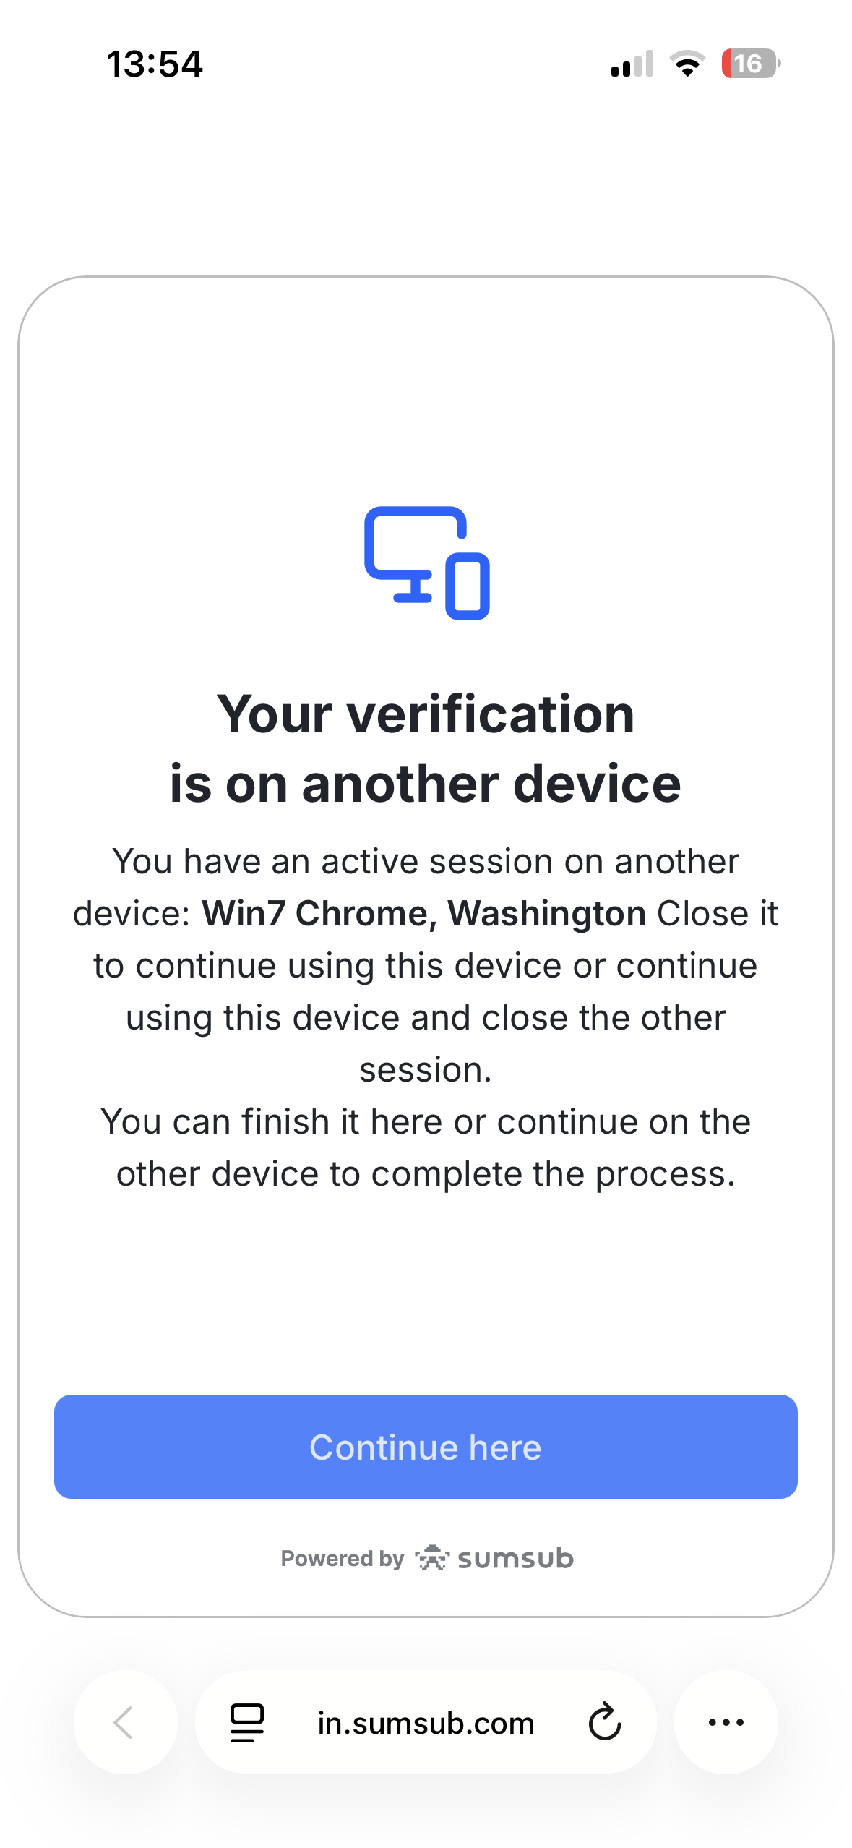Tap the Continue here button

[x=426, y=1447]
